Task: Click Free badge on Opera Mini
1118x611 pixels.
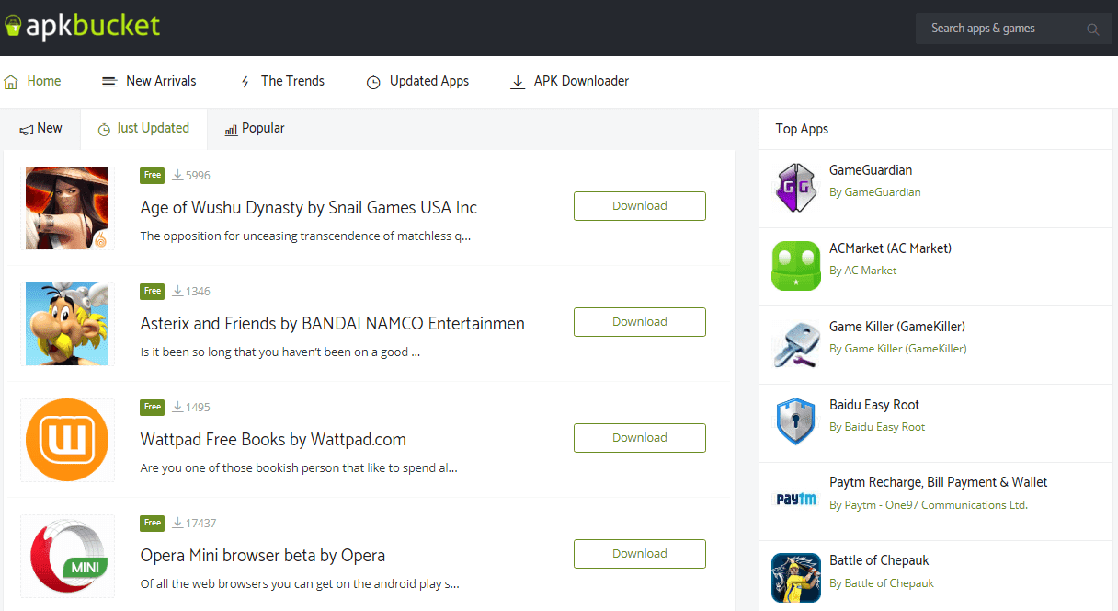Action: [153, 523]
